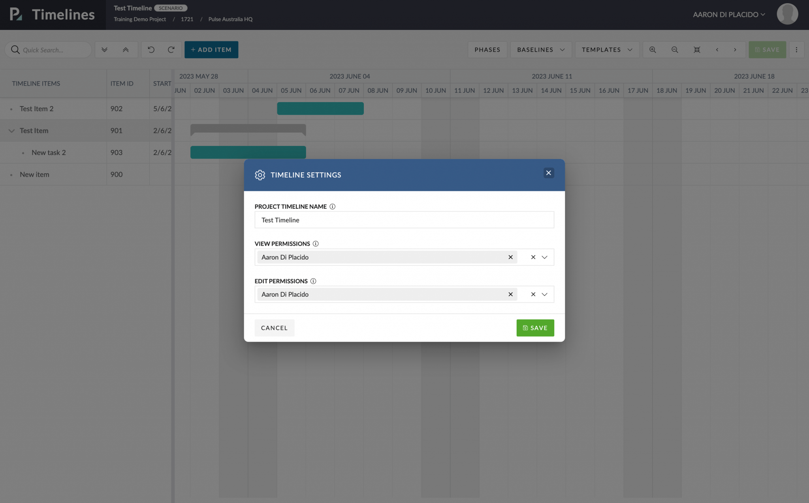Expand all timeline items with double chevron

pos(105,50)
